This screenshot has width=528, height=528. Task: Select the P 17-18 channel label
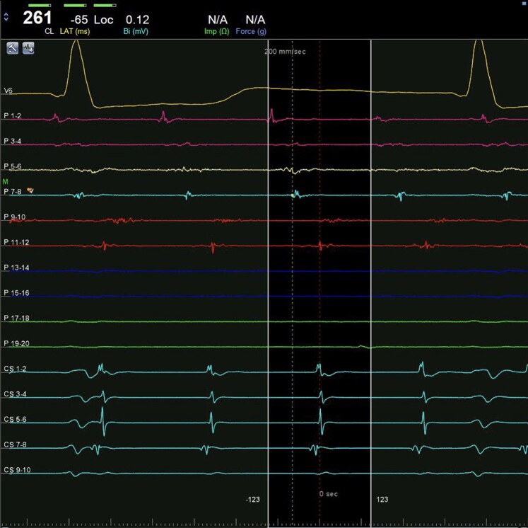tap(16, 318)
